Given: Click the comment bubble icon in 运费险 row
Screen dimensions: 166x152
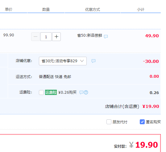Looking at the screenshot, I should (x=81, y=92).
